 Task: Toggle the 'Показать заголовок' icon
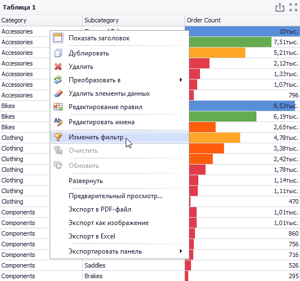58,38
